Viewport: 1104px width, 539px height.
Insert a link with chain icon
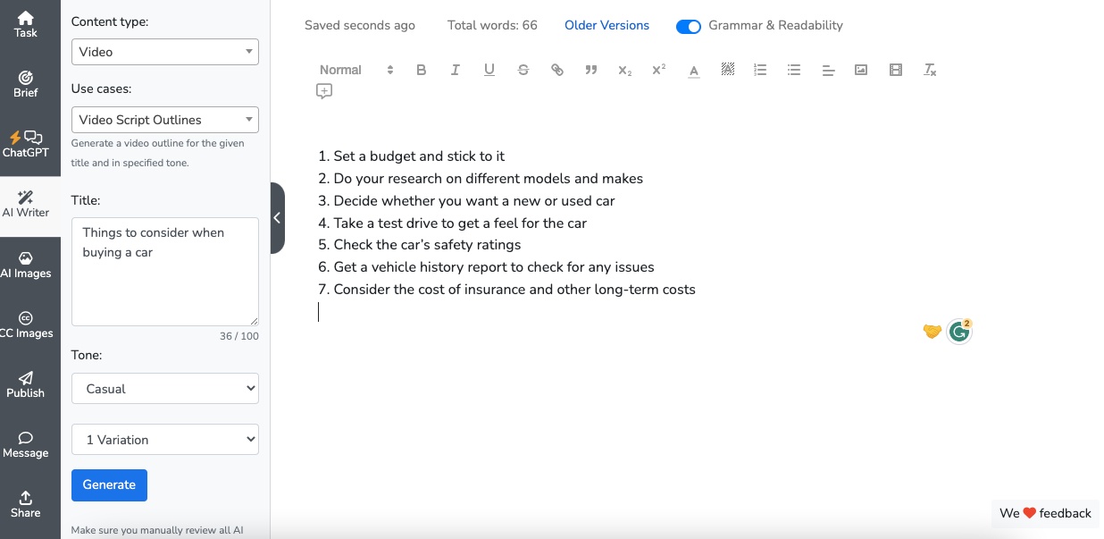pos(557,70)
